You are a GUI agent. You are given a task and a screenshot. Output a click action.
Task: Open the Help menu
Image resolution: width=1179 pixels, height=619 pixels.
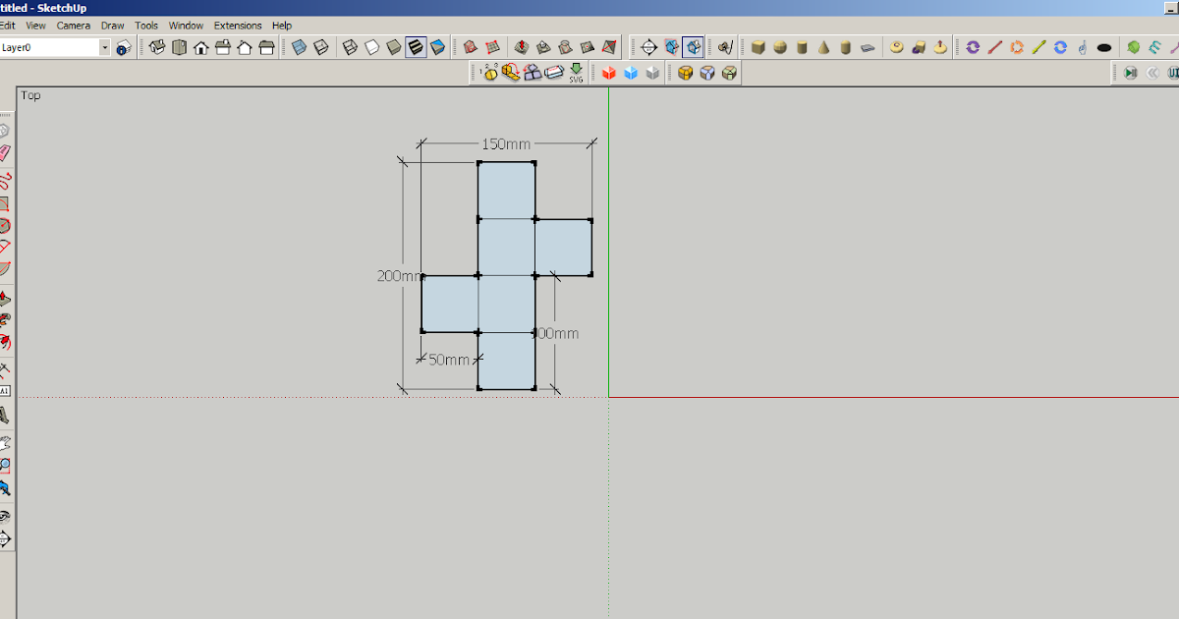point(282,26)
